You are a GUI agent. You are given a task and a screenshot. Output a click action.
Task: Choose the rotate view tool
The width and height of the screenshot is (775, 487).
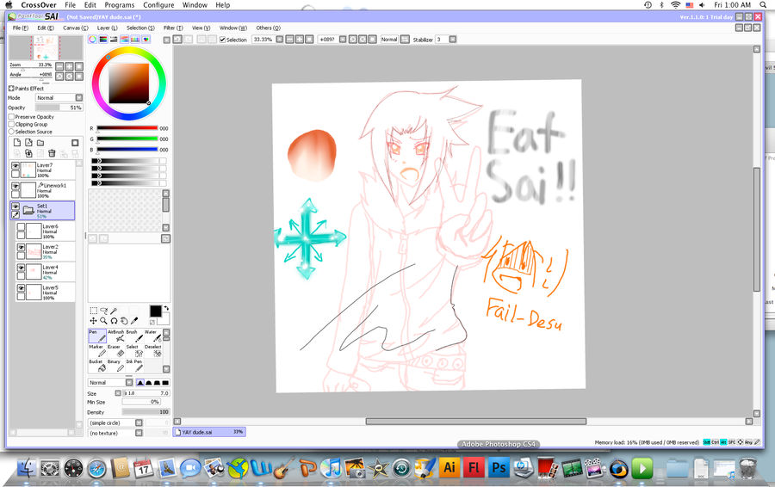tap(114, 321)
